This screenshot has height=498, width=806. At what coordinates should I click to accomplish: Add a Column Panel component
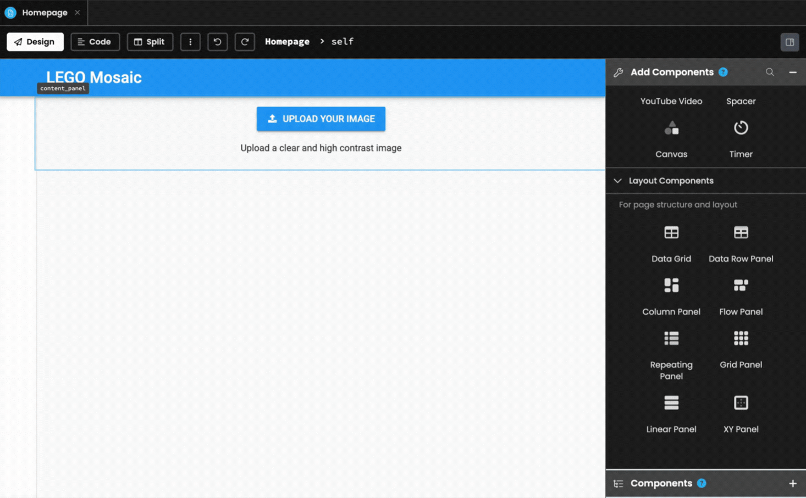tap(671, 296)
